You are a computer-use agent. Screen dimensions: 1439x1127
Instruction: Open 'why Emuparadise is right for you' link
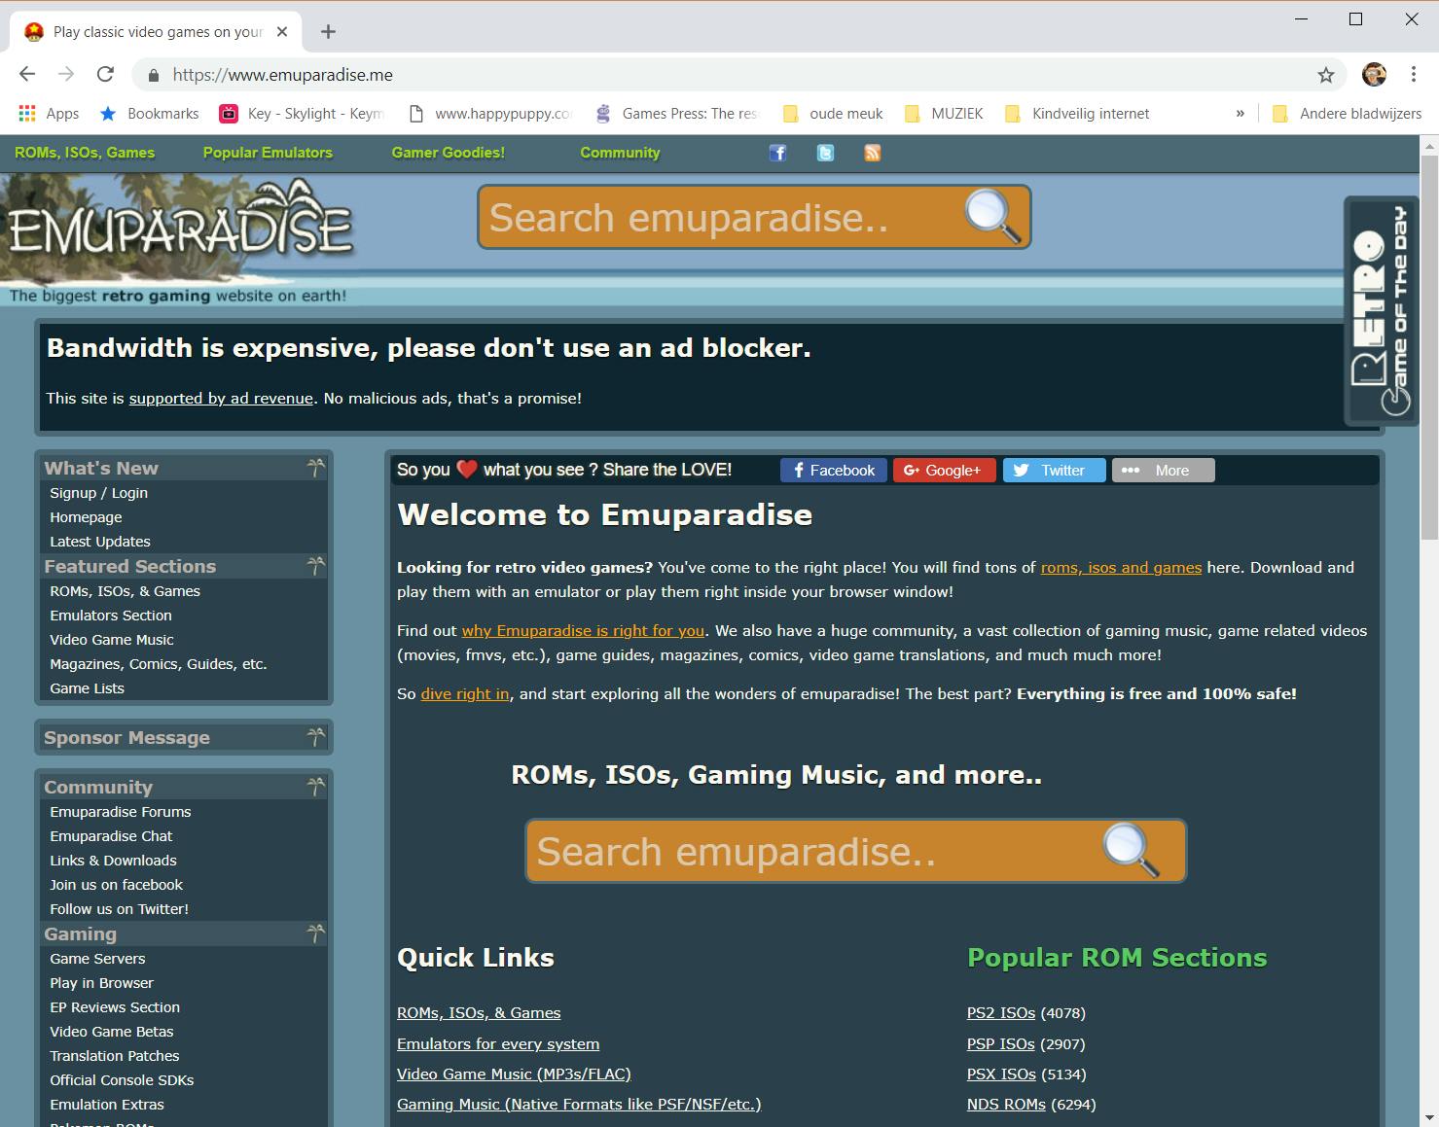583,631
